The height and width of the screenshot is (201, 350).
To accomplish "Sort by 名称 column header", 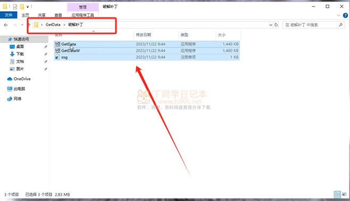I will [x=59, y=34].
